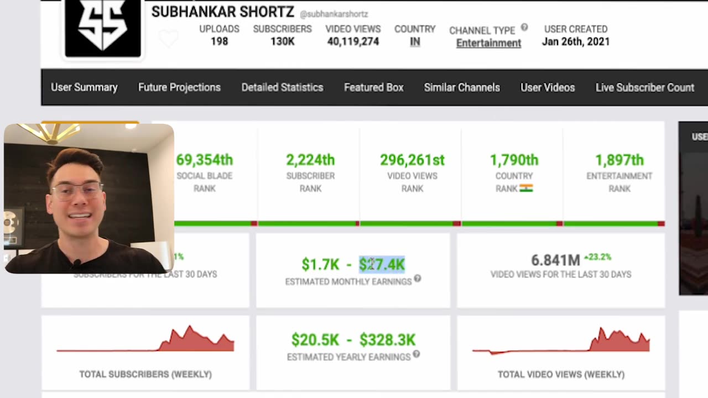708x398 pixels.
Task: Click the +23.2% views change indicator
Action: [597, 257]
